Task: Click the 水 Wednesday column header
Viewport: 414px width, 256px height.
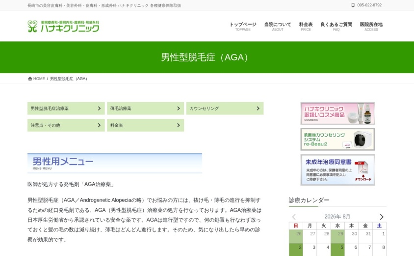Action: click(337, 226)
